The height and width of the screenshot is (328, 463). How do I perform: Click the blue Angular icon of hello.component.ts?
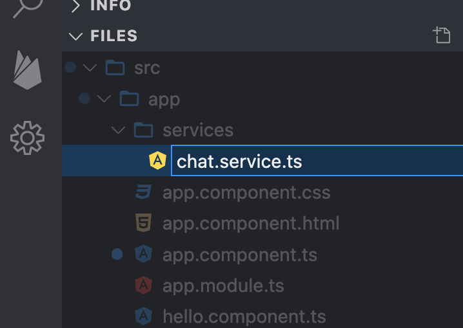click(x=144, y=316)
